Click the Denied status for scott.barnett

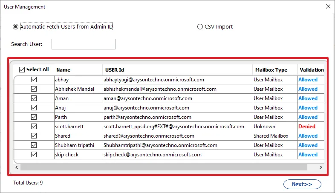point(307,127)
